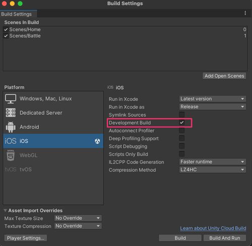Select the Windows, Mac, Linux platform
This screenshot has width=252, height=246.
click(x=53, y=99)
